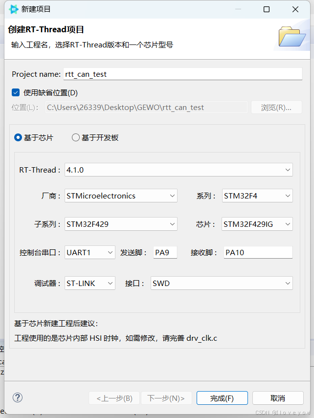Click the 取消 cancel button
This screenshot has width=314, height=418.
point(278,398)
